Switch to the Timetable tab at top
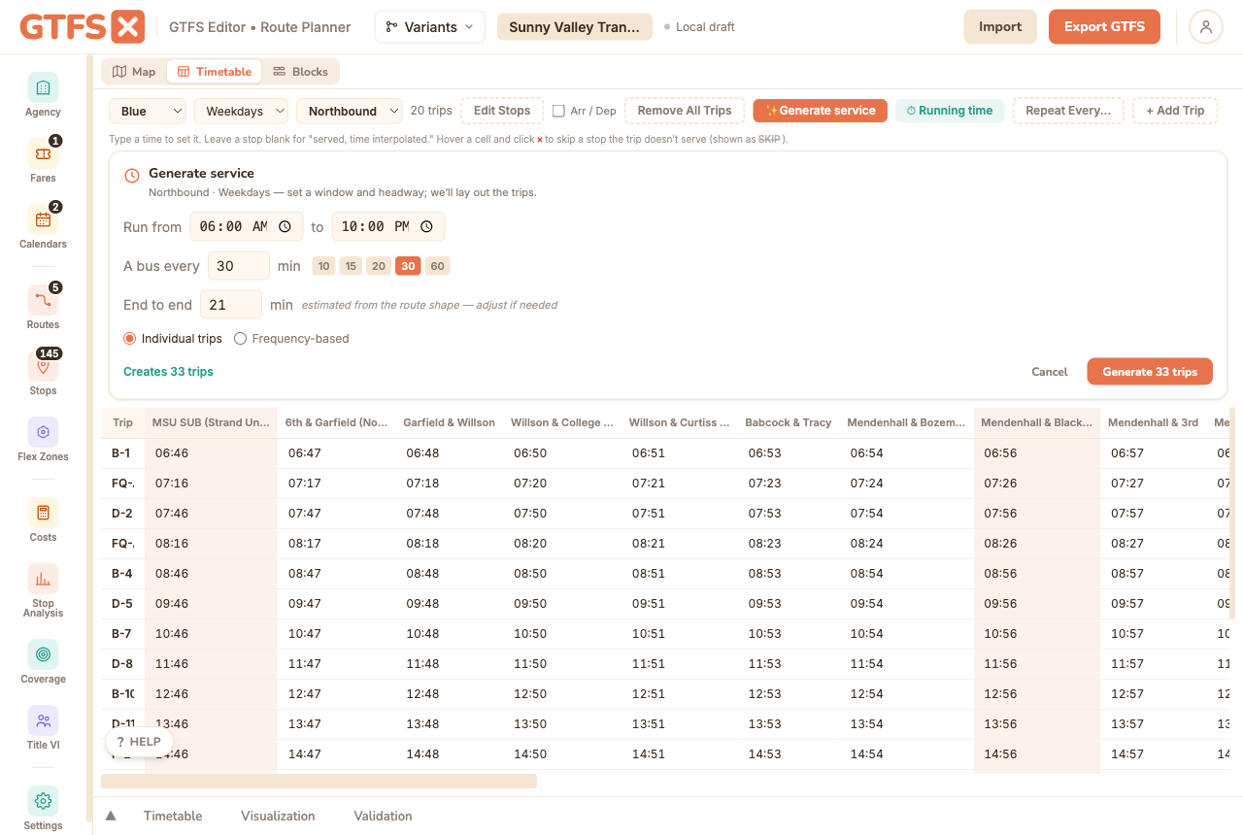This screenshot has height=835, width=1243. [x=215, y=72]
